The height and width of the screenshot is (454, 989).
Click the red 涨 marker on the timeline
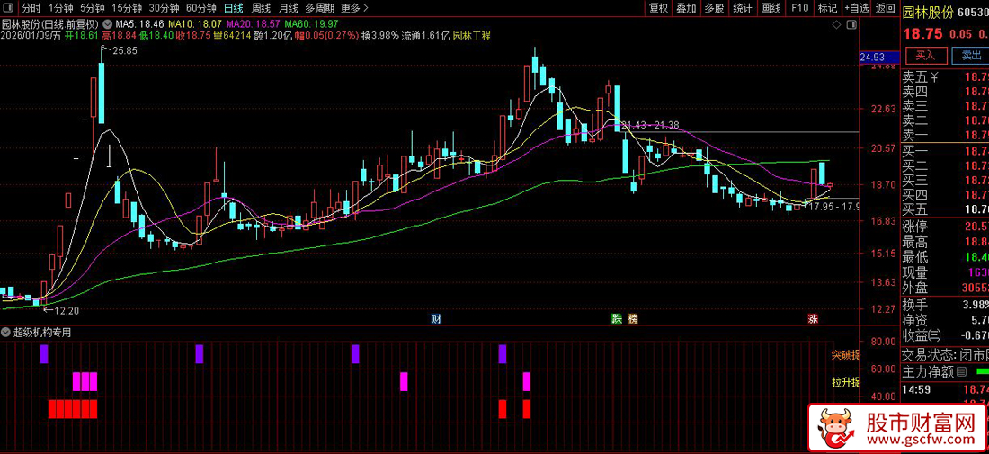click(813, 319)
